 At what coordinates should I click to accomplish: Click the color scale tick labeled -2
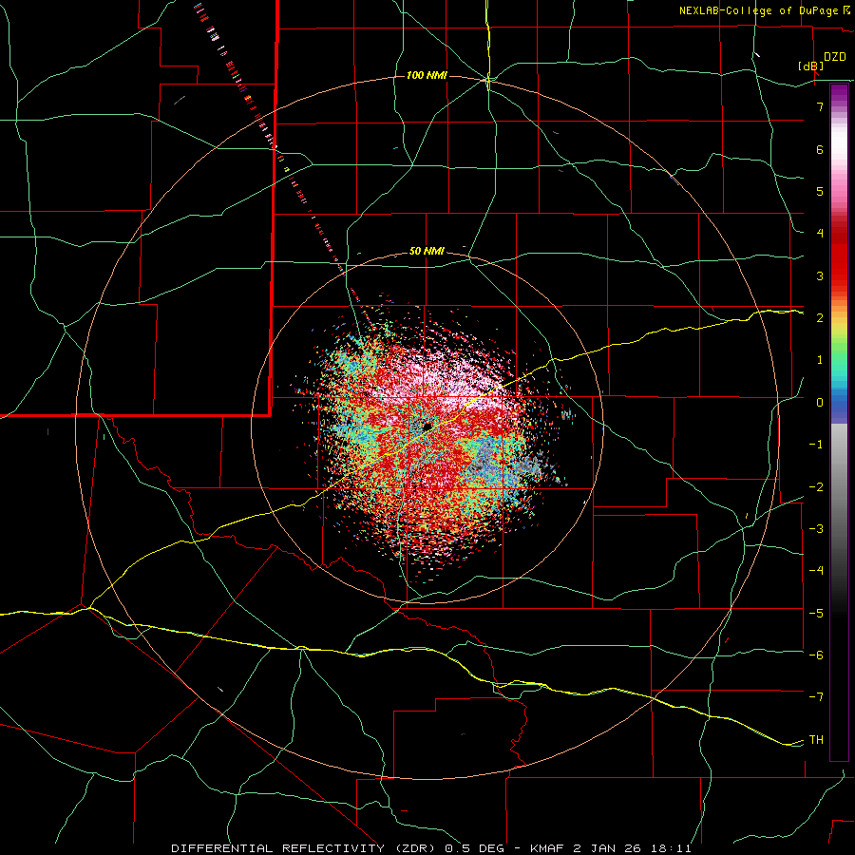pyautogui.click(x=816, y=487)
